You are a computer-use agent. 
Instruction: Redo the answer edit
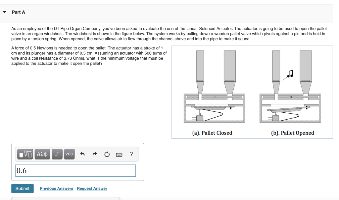95,154
